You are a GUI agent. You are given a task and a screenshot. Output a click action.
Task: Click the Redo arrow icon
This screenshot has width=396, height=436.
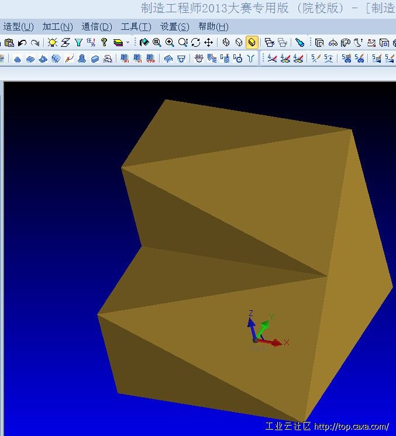click(x=35, y=43)
